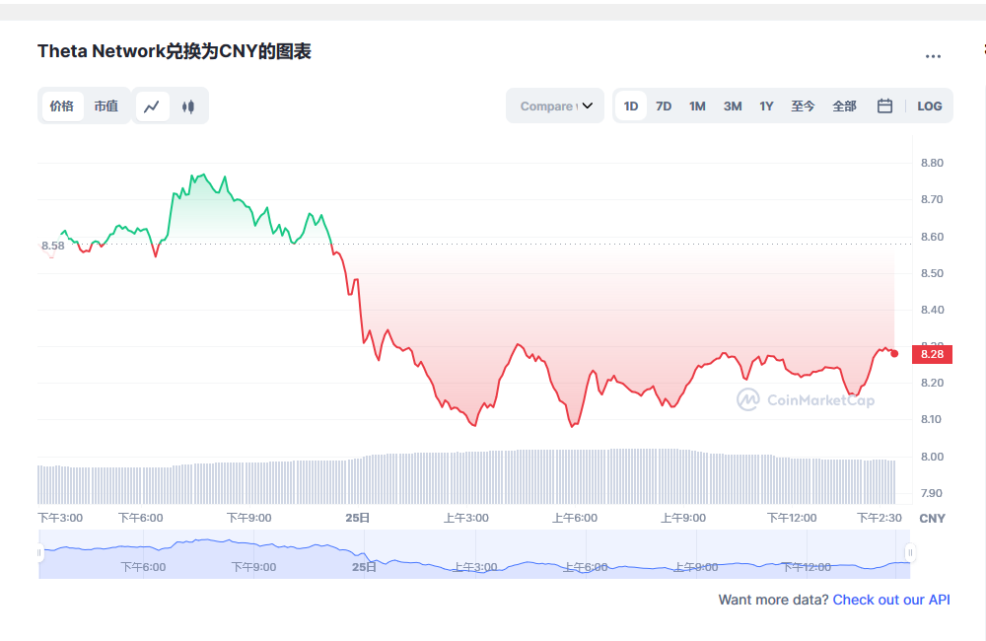Open the Compare dropdown
The width and height of the screenshot is (986, 641).
coord(555,106)
